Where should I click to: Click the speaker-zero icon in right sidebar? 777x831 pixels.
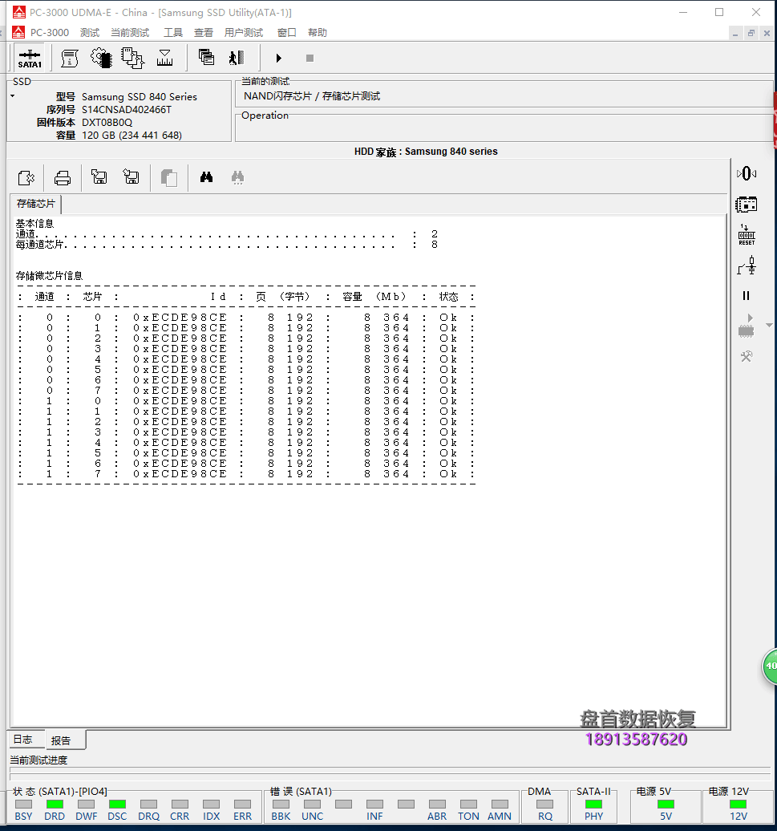coord(747,173)
